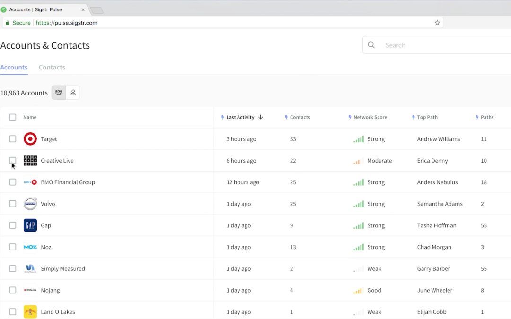
Task: Click the Moz logo icon
Action: coord(30,247)
